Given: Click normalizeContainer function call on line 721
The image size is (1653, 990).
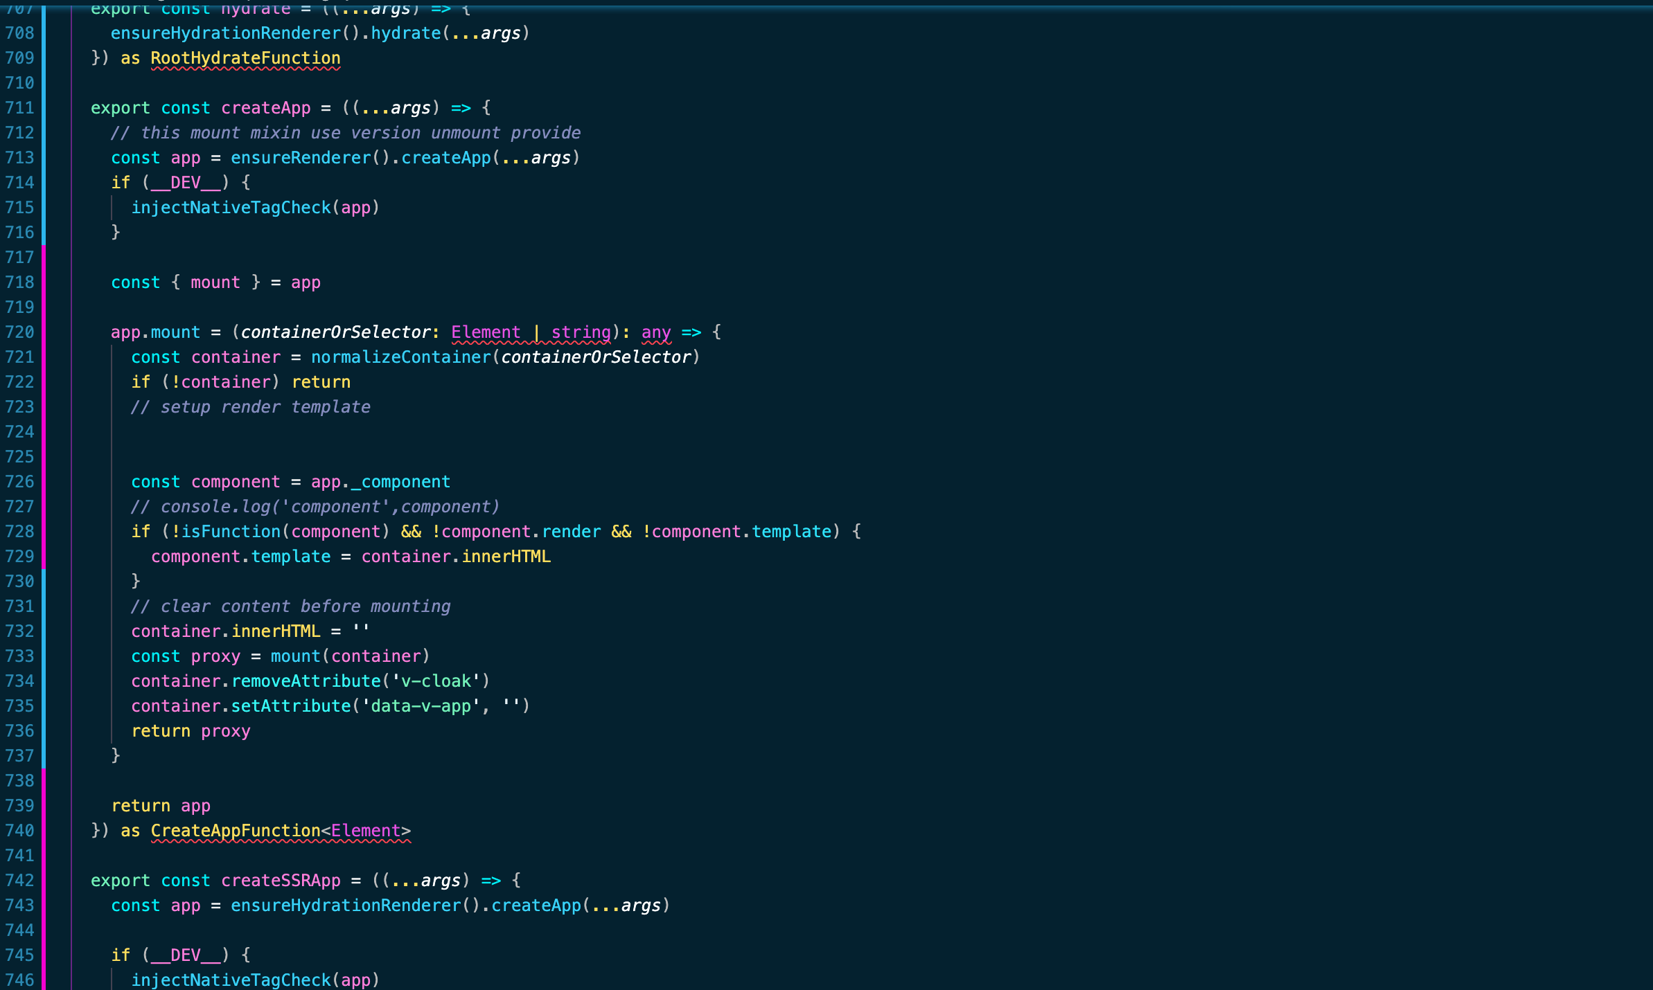Looking at the screenshot, I should (400, 357).
